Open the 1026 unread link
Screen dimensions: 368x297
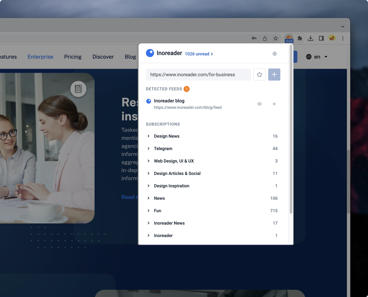(x=197, y=54)
